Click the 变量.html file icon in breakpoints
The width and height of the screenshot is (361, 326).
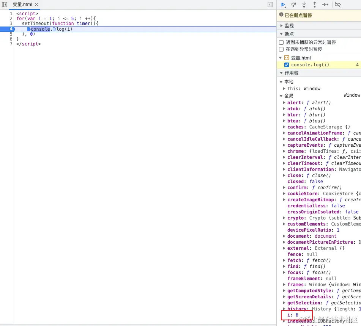point(286,58)
